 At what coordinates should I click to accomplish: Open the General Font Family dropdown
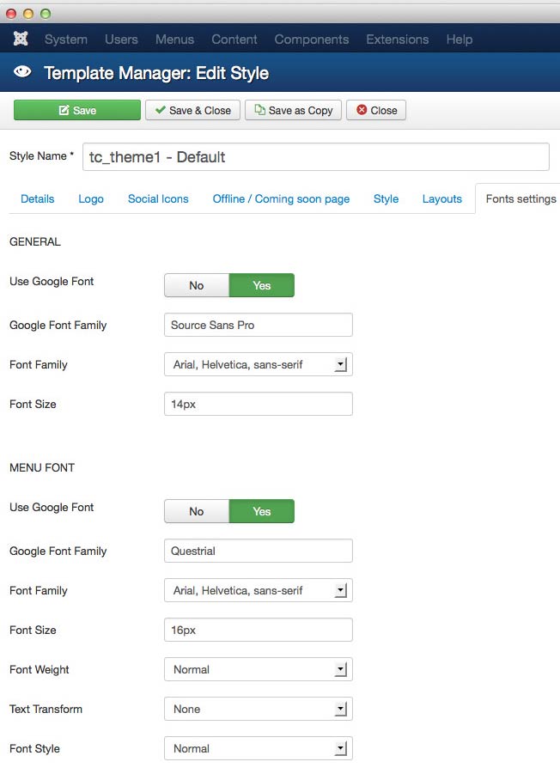click(x=258, y=364)
